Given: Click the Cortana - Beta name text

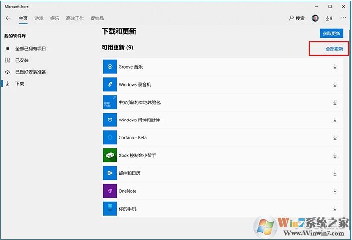Looking at the screenshot, I should tap(132, 137).
